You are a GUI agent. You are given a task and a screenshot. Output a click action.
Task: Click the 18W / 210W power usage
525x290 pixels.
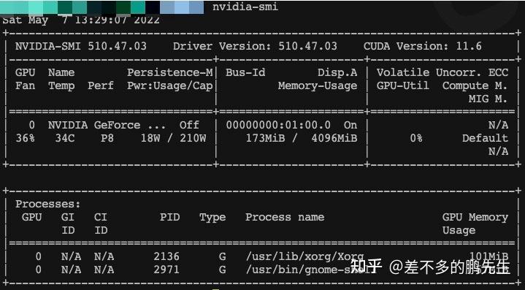pos(173,138)
